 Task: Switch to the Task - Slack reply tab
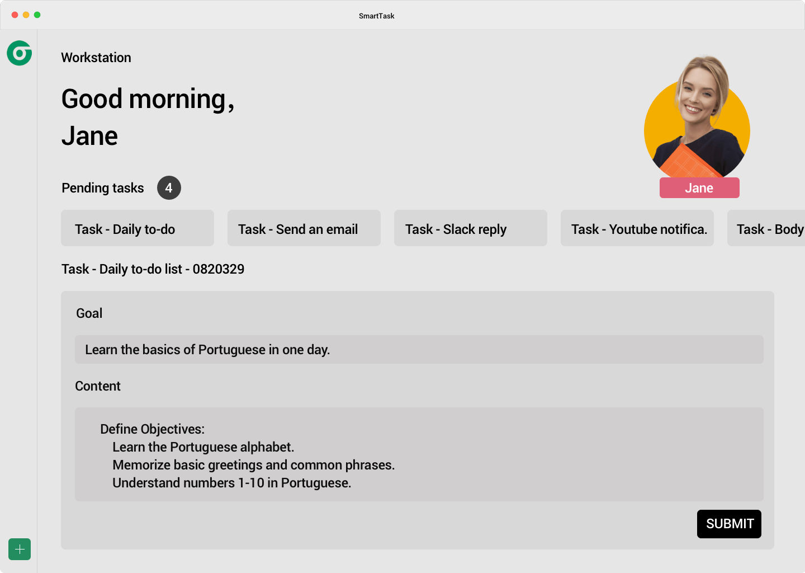pyautogui.click(x=470, y=228)
